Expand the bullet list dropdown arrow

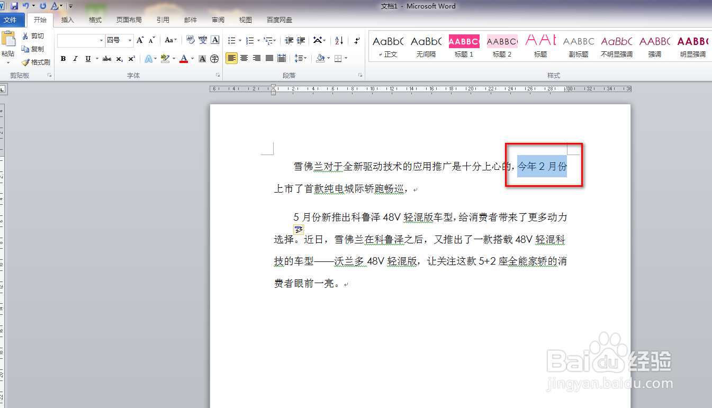pyautogui.click(x=240, y=40)
